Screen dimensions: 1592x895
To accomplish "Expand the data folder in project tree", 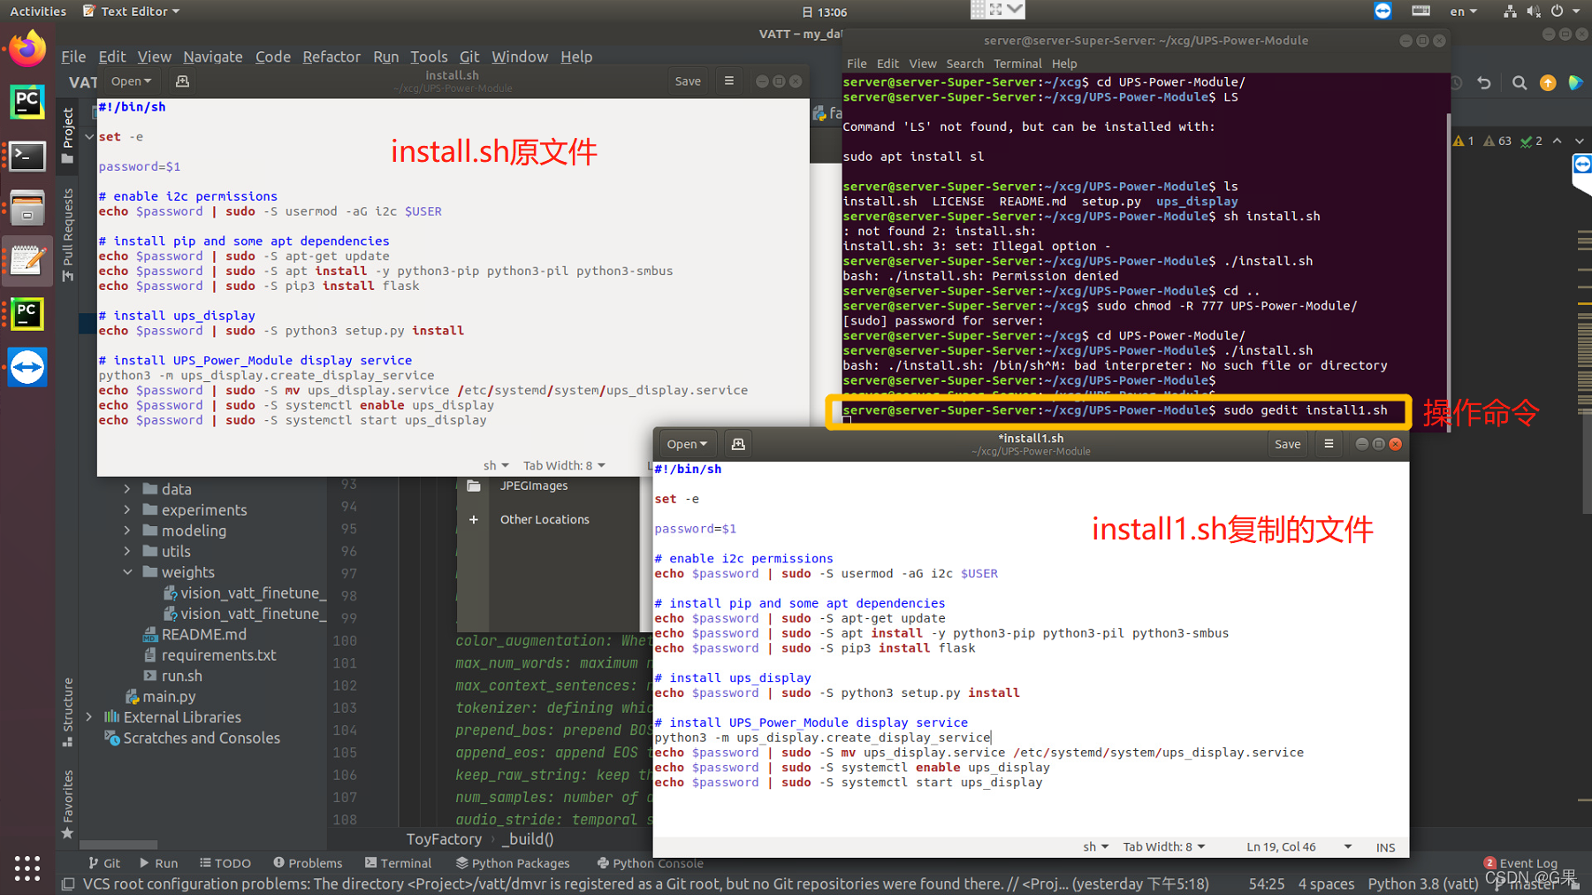I will pyautogui.click(x=127, y=489).
